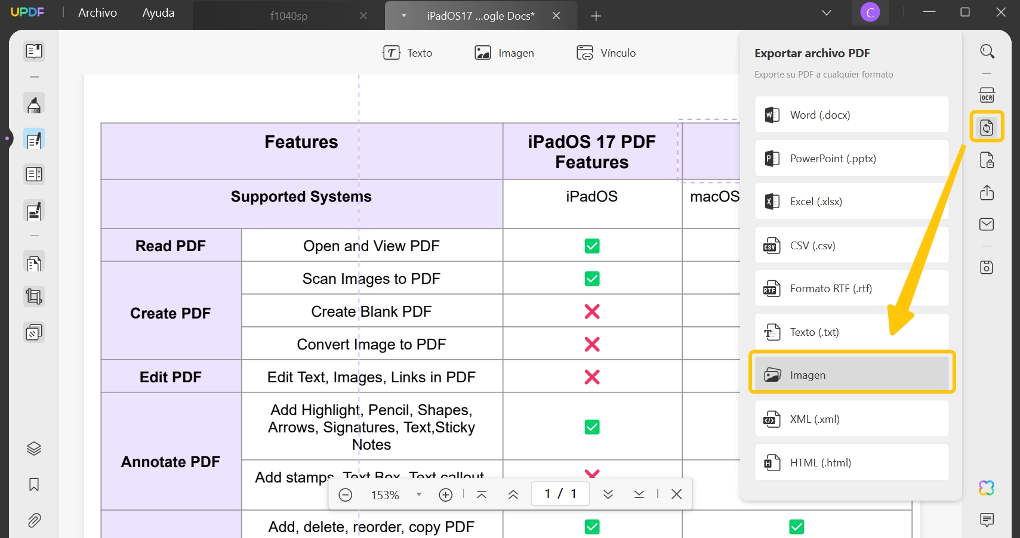Send the file by email icon
This screenshot has width=1020, height=538.
pos(987,224)
